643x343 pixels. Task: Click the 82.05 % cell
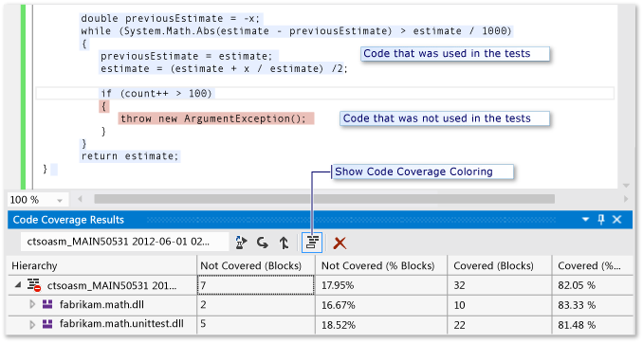coord(593,285)
